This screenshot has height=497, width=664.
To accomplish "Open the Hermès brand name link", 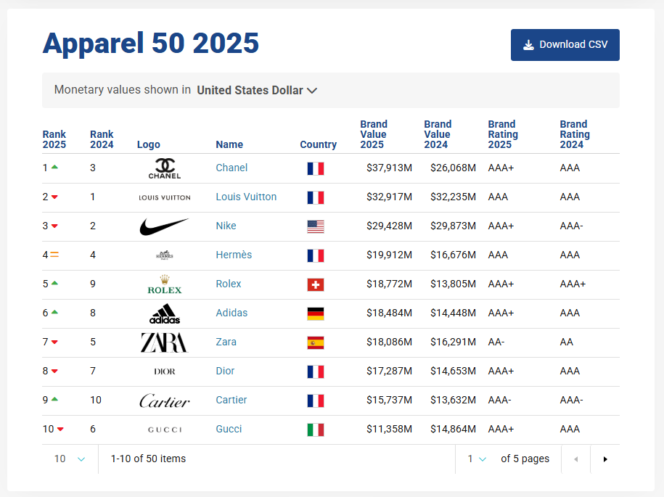I will (x=234, y=255).
